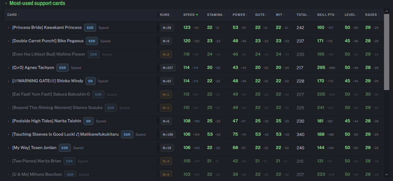
Task: Click the N=4 runs badge
Action: coord(166,174)
